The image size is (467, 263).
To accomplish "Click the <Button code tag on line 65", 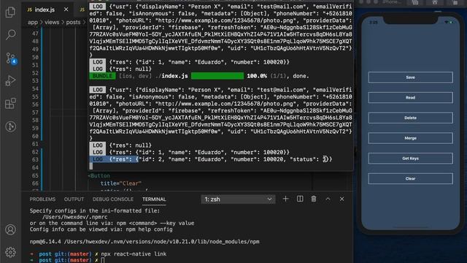I will pyautogui.click(x=99, y=175).
